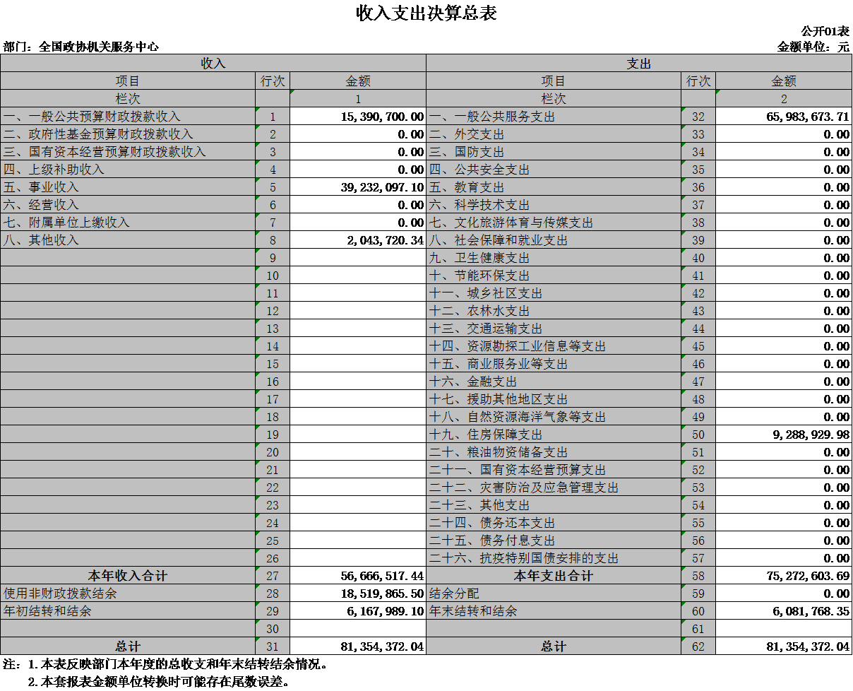Screen dimensions: 853x691
Task: Select row number 62 cell
Action: tap(698, 646)
